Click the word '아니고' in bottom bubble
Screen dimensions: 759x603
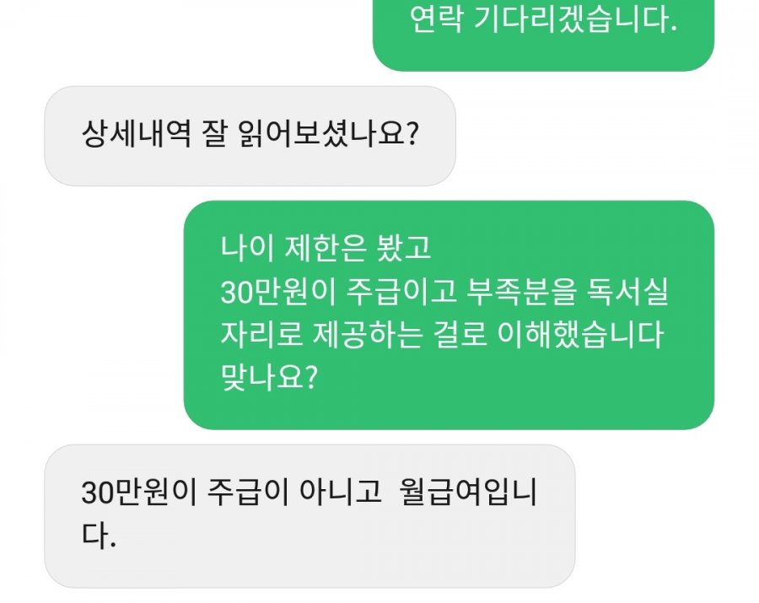pos(341,493)
